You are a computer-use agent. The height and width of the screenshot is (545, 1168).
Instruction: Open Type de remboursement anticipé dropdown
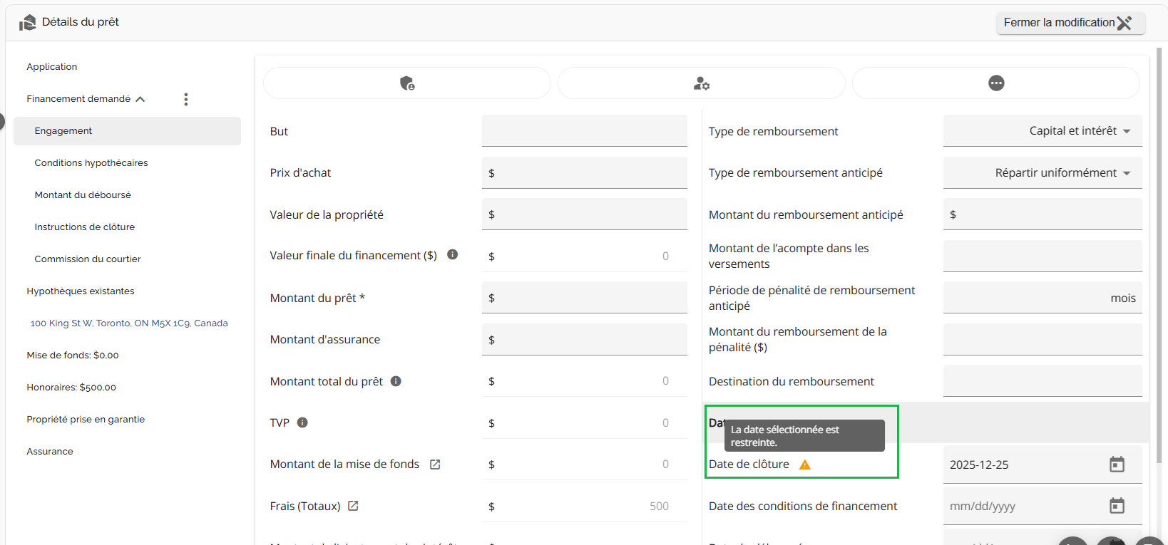click(x=1043, y=173)
